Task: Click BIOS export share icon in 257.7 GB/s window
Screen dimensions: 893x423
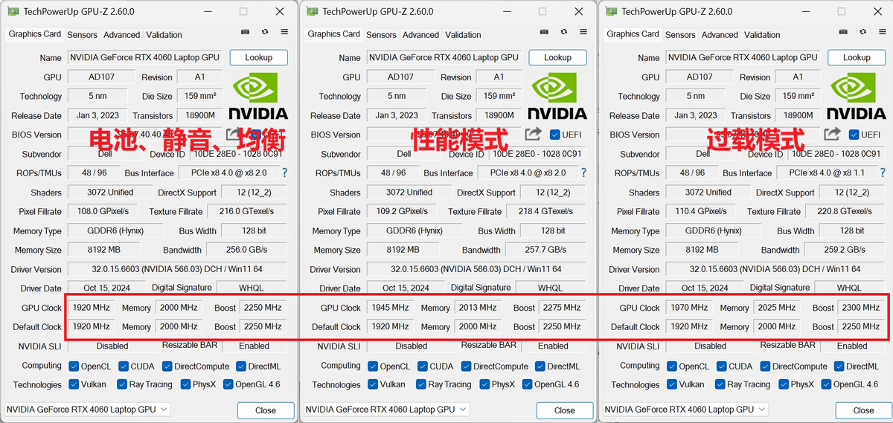Action: point(533,134)
